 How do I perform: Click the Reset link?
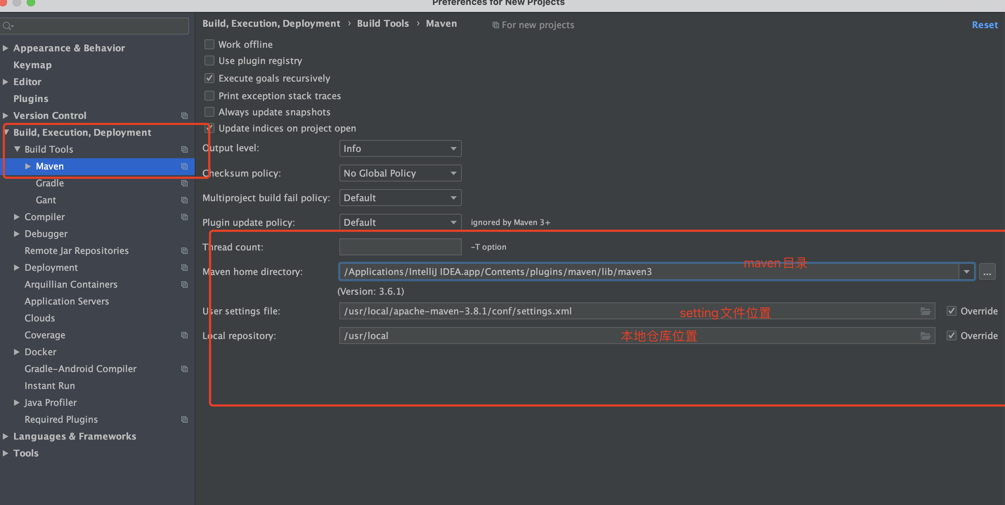pyautogui.click(x=984, y=25)
